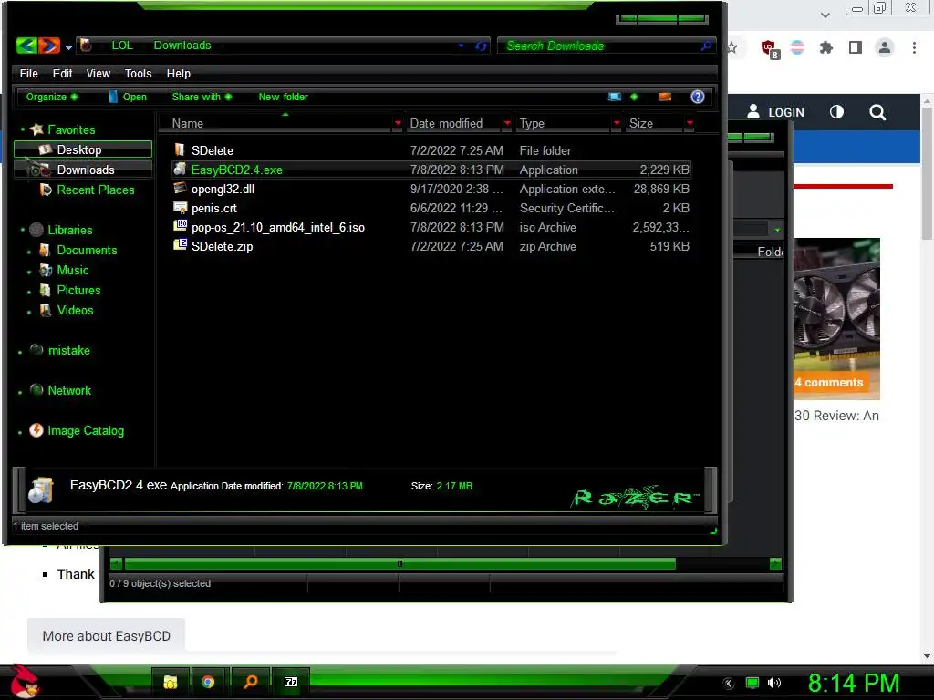The image size is (934, 700).
Task: Click the website search magnifier icon
Action: [877, 112]
